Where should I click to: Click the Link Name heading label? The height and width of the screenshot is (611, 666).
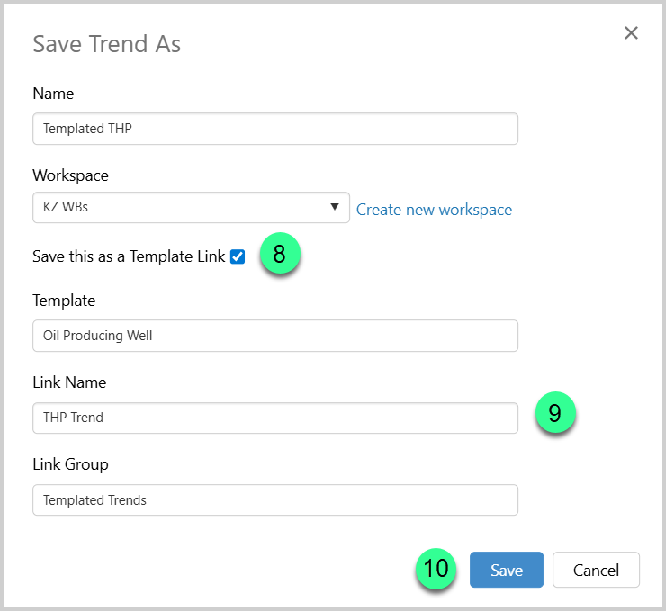pyautogui.click(x=69, y=382)
